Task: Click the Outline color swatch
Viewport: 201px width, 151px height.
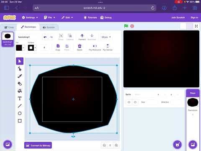Action: pos(31,48)
